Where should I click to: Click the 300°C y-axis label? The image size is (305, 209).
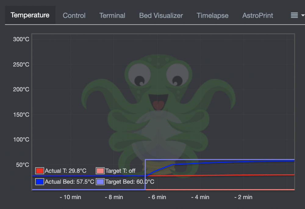click(21, 39)
